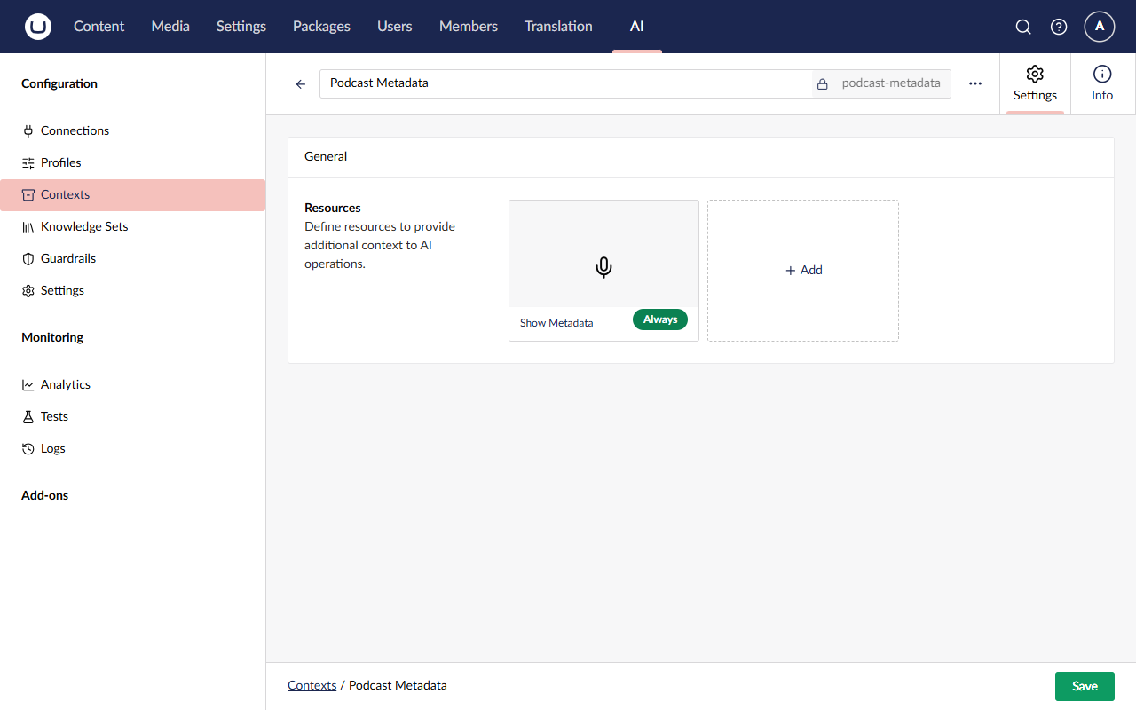Open the Members section

coord(469,27)
